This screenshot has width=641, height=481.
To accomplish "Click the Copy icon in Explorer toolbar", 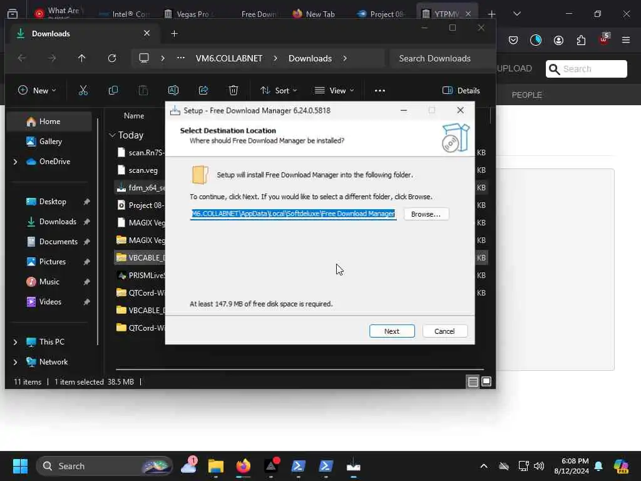I will click(113, 90).
